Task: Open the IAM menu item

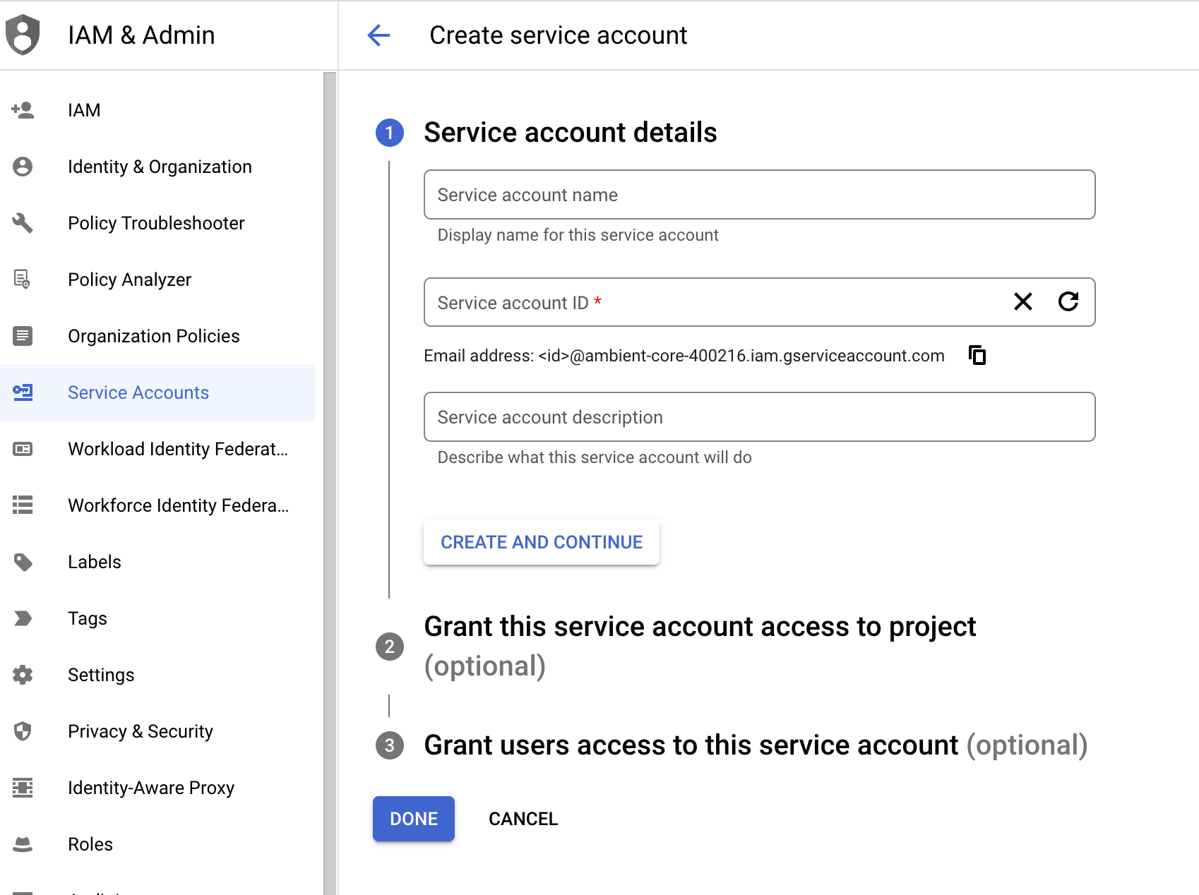Action: [84, 110]
